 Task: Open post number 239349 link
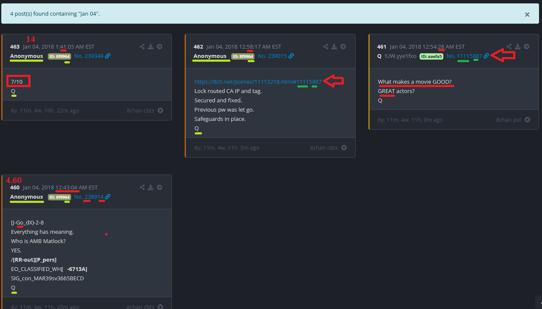(x=89, y=56)
